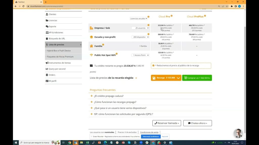Viewport: 259px width, 145px height.
Task: Open Paquetes de Horas Premium submenu
Action: [x=63, y=57]
